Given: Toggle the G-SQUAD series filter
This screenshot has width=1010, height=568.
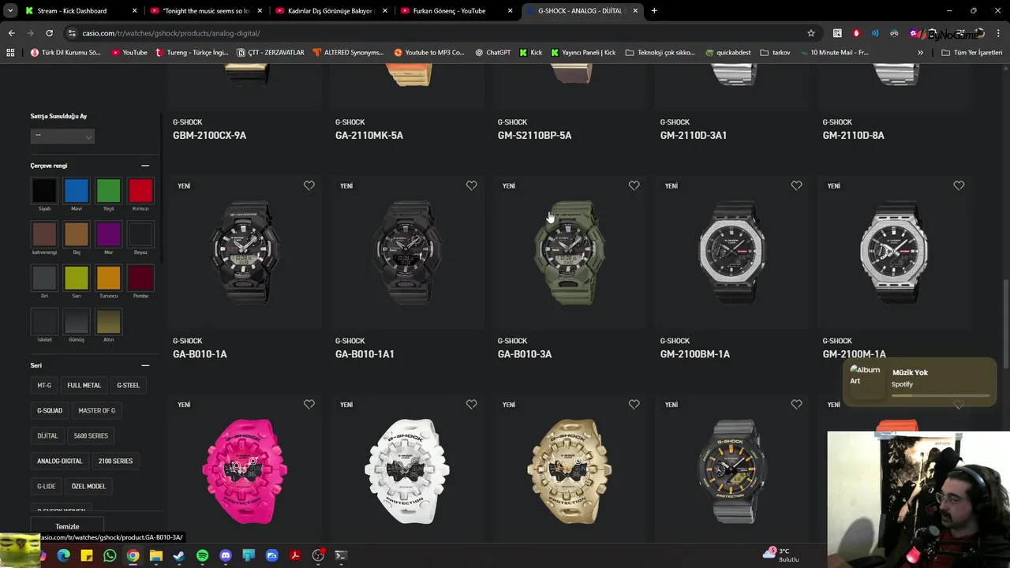Looking at the screenshot, I should tap(50, 410).
